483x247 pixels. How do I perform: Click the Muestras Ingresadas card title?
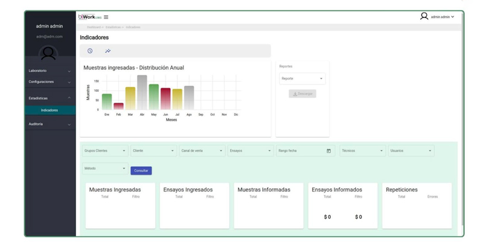tap(115, 190)
